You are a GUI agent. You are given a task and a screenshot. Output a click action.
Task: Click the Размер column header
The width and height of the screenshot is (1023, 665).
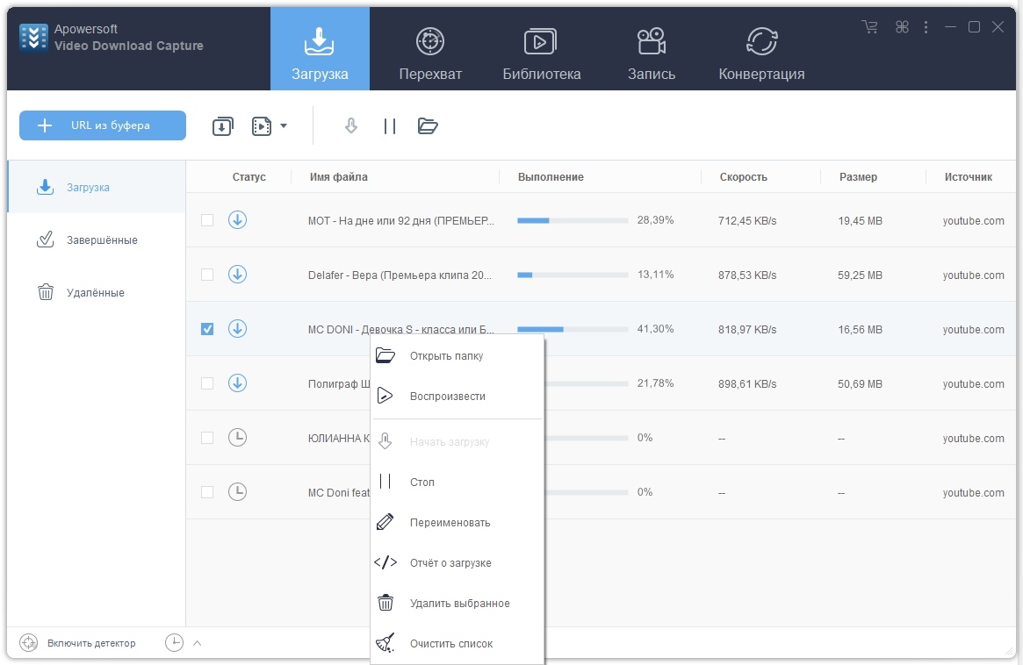[x=858, y=177]
